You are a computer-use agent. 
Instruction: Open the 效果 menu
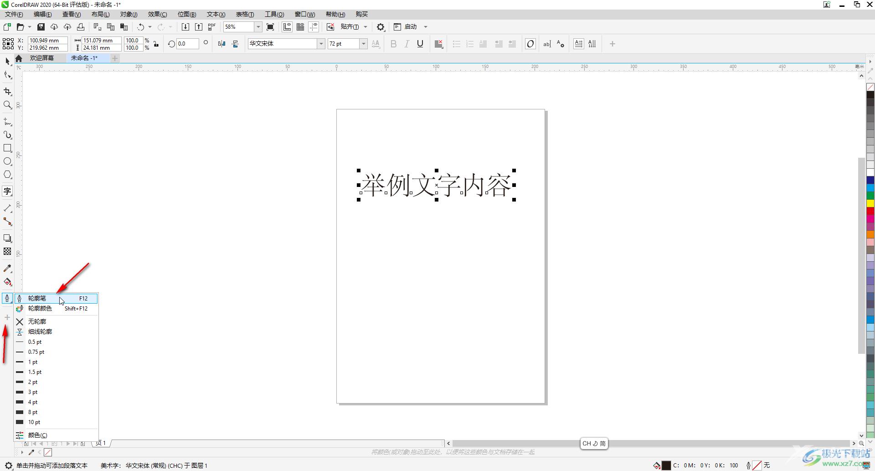click(157, 14)
